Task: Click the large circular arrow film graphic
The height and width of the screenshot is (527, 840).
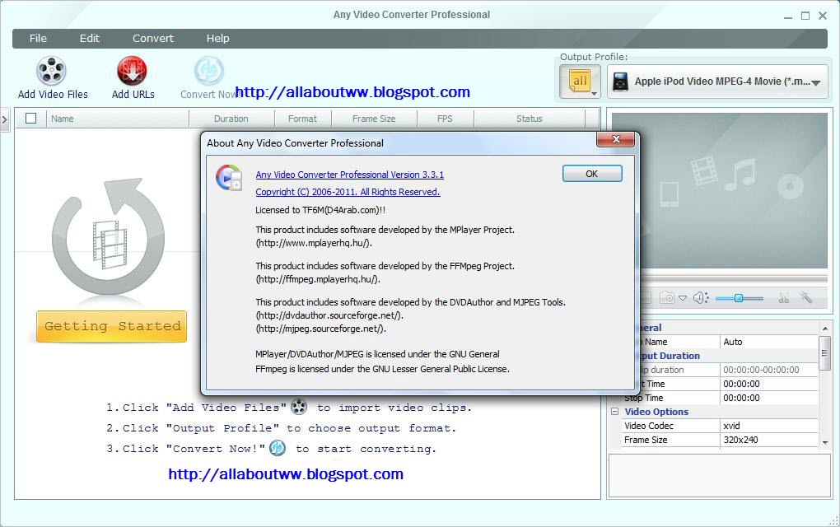Action: pyautogui.click(x=110, y=236)
